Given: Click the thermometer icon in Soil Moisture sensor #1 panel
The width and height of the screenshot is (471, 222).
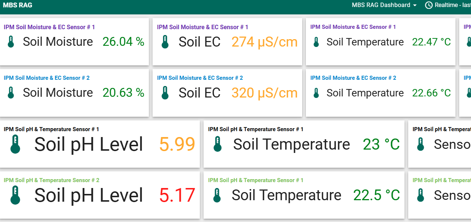Looking at the screenshot, I should pos(11,42).
